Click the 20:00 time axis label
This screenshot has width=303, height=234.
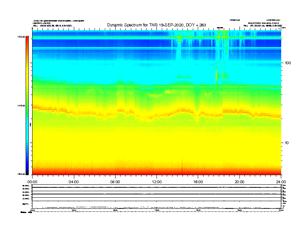tap(239, 182)
